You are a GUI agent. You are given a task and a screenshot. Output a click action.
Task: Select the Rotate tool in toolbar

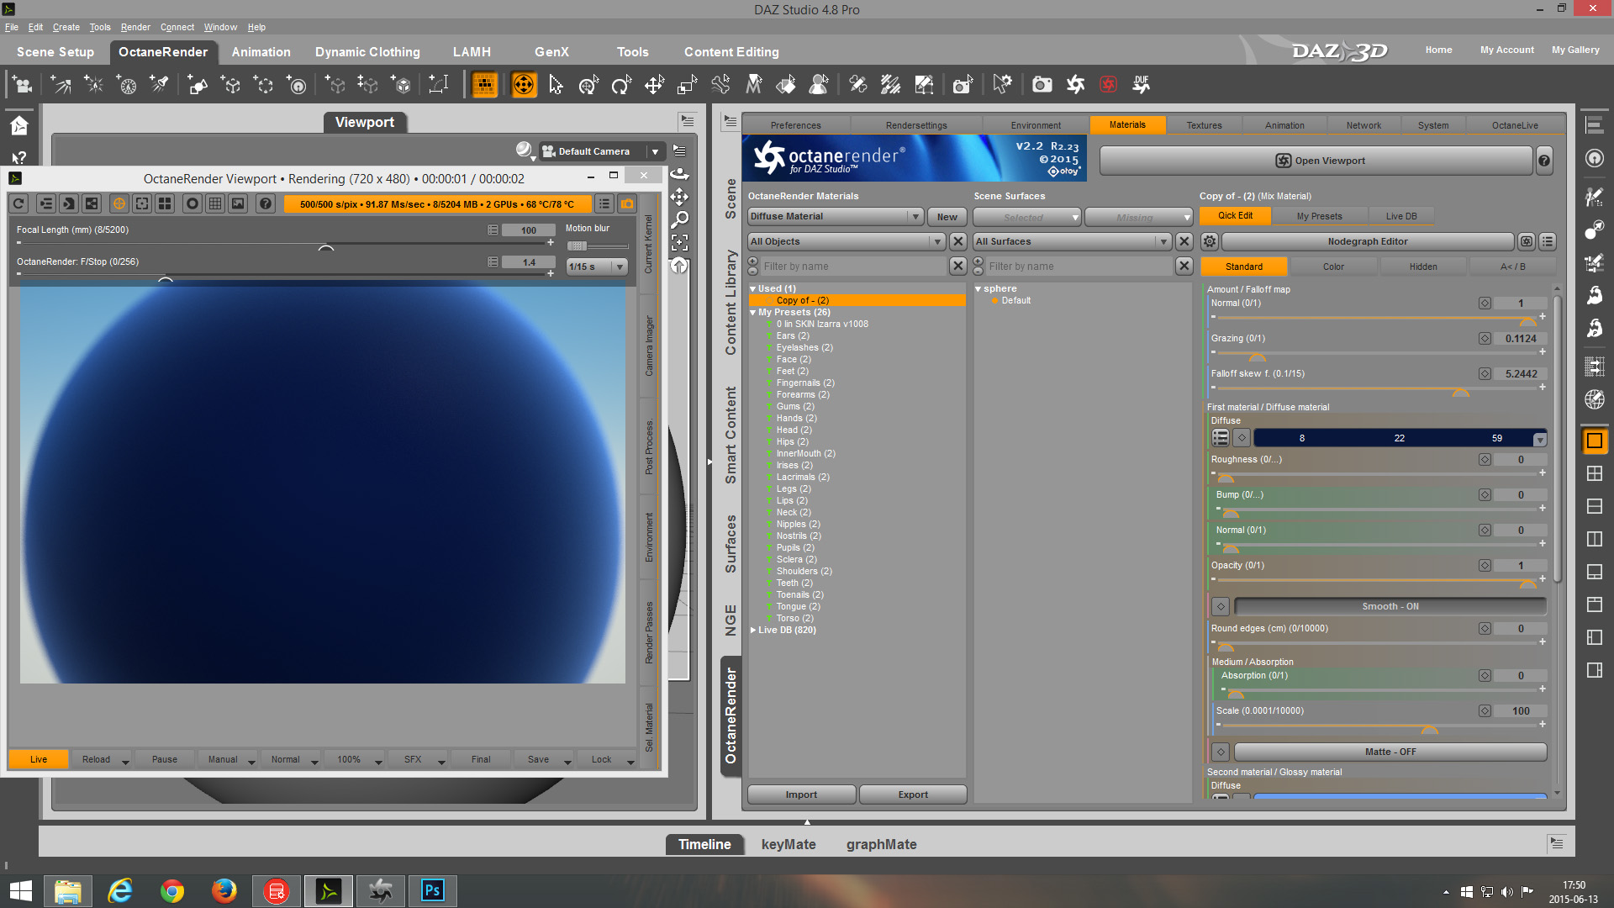pyautogui.click(x=621, y=85)
